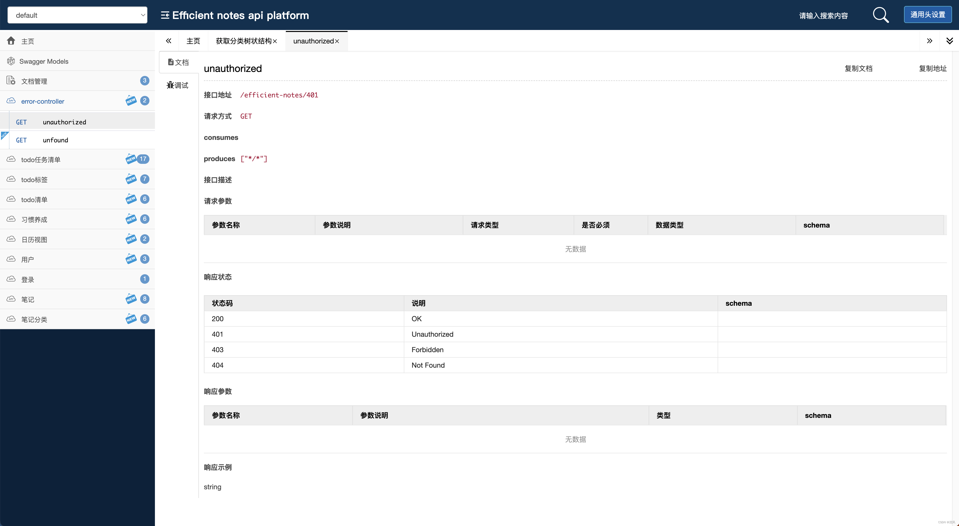Expand the todo清单 group
The height and width of the screenshot is (526, 959).
click(77, 199)
